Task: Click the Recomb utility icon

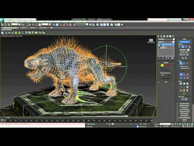Action: tap(181, 87)
